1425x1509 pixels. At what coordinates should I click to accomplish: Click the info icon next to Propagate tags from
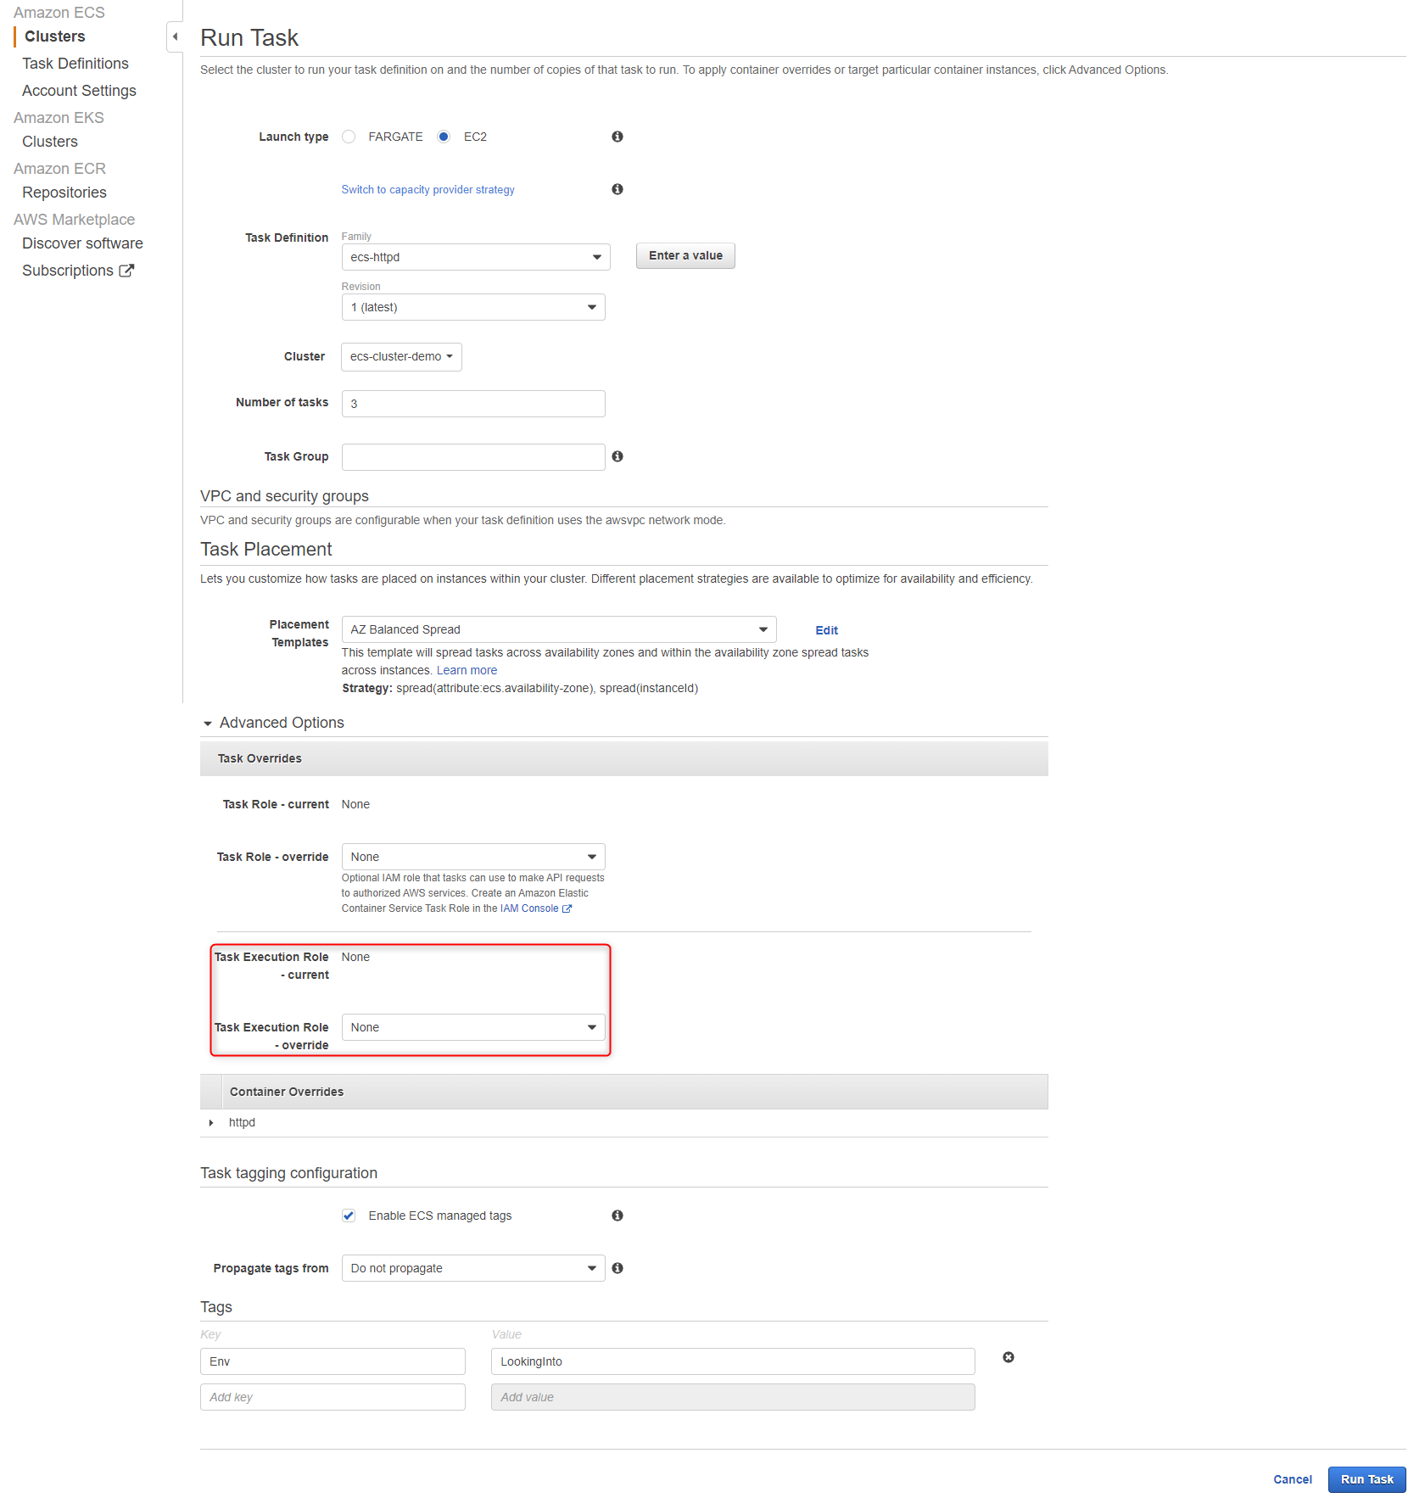click(617, 1268)
